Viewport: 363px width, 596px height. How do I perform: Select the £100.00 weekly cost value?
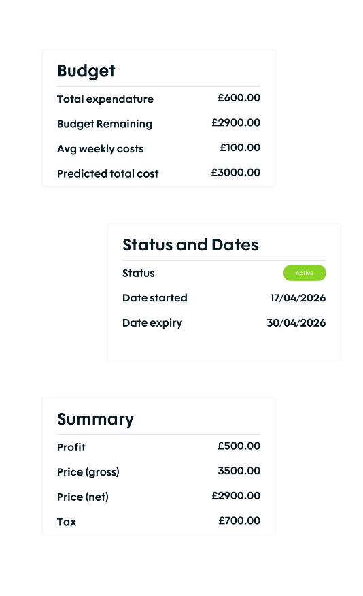(240, 148)
